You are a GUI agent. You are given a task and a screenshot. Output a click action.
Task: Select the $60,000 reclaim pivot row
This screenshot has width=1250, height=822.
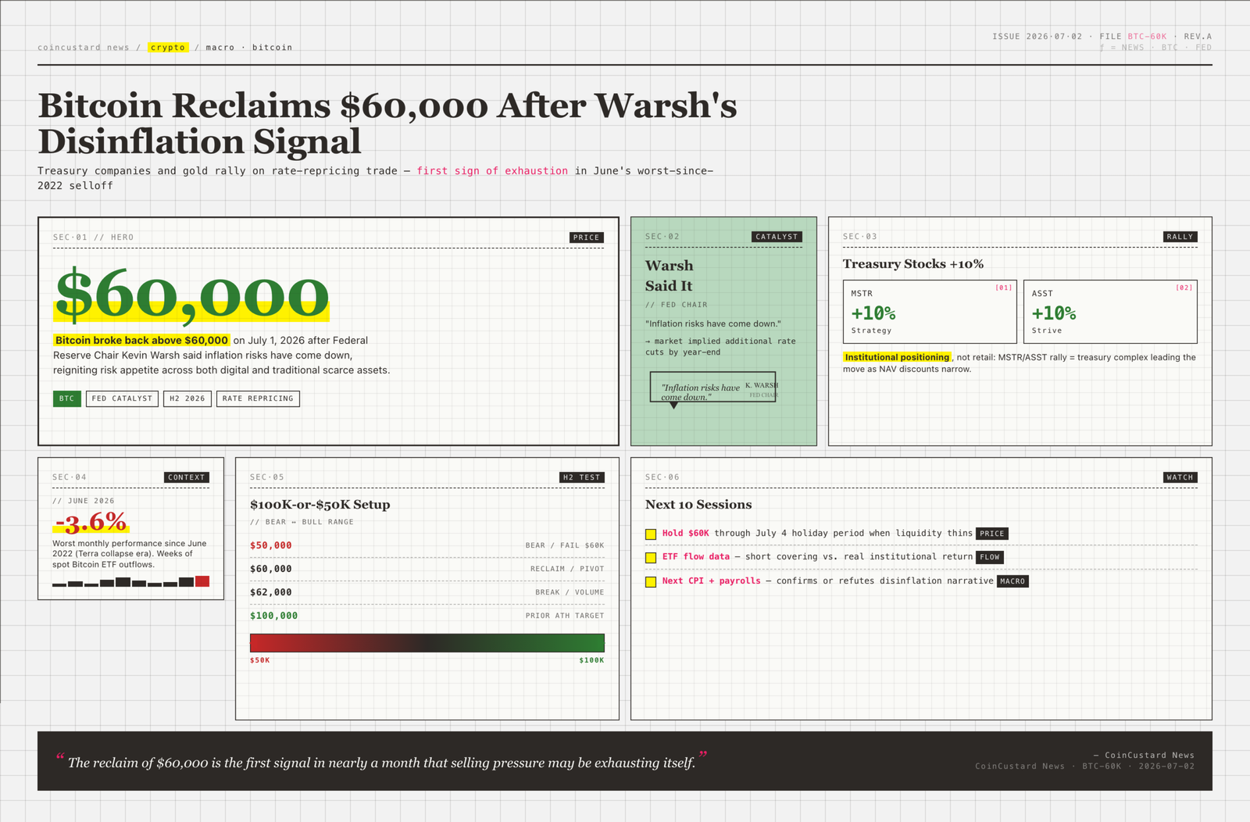point(427,569)
